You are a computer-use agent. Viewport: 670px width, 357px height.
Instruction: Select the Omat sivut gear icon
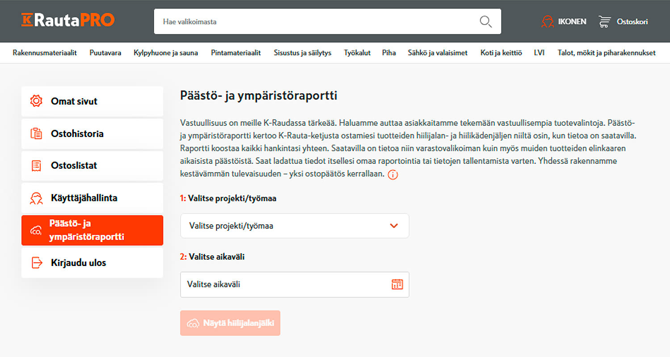click(37, 101)
